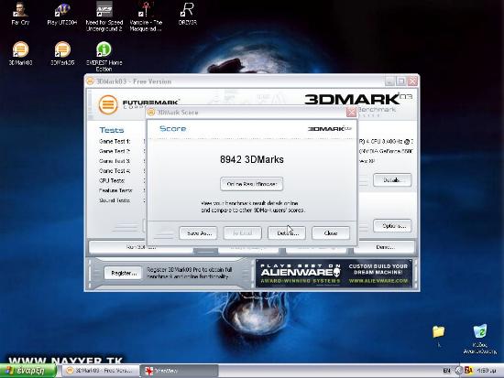
Task: Click Details... button in the 3DMark03 window
Action: [x=392, y=180]
